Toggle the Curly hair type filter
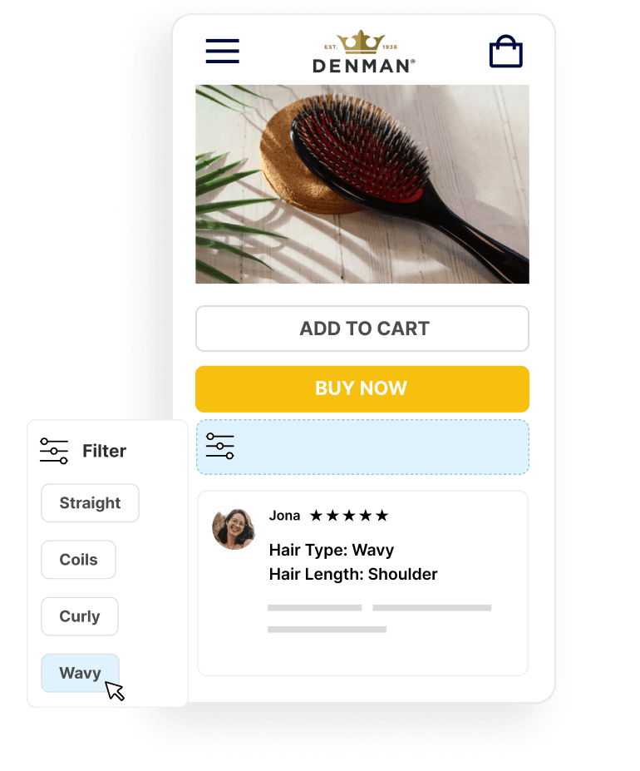Screen dimensions: 640x771 pos(80,616)
